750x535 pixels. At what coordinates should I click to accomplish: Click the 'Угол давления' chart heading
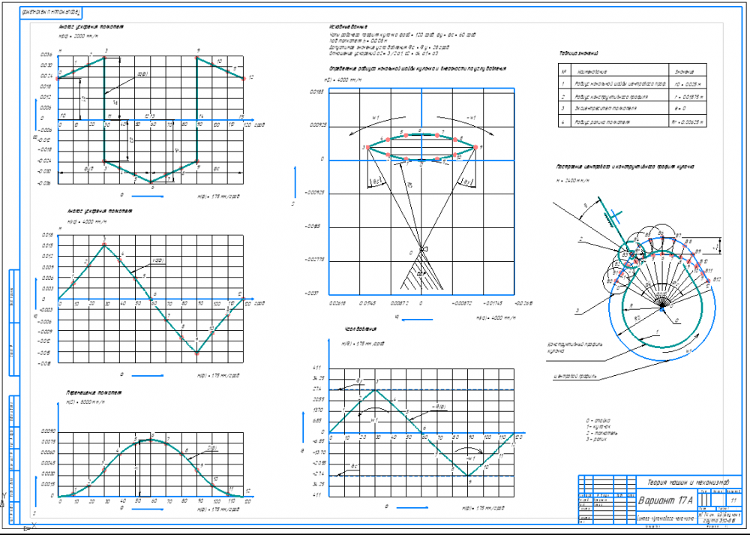[x=360, y=329]
